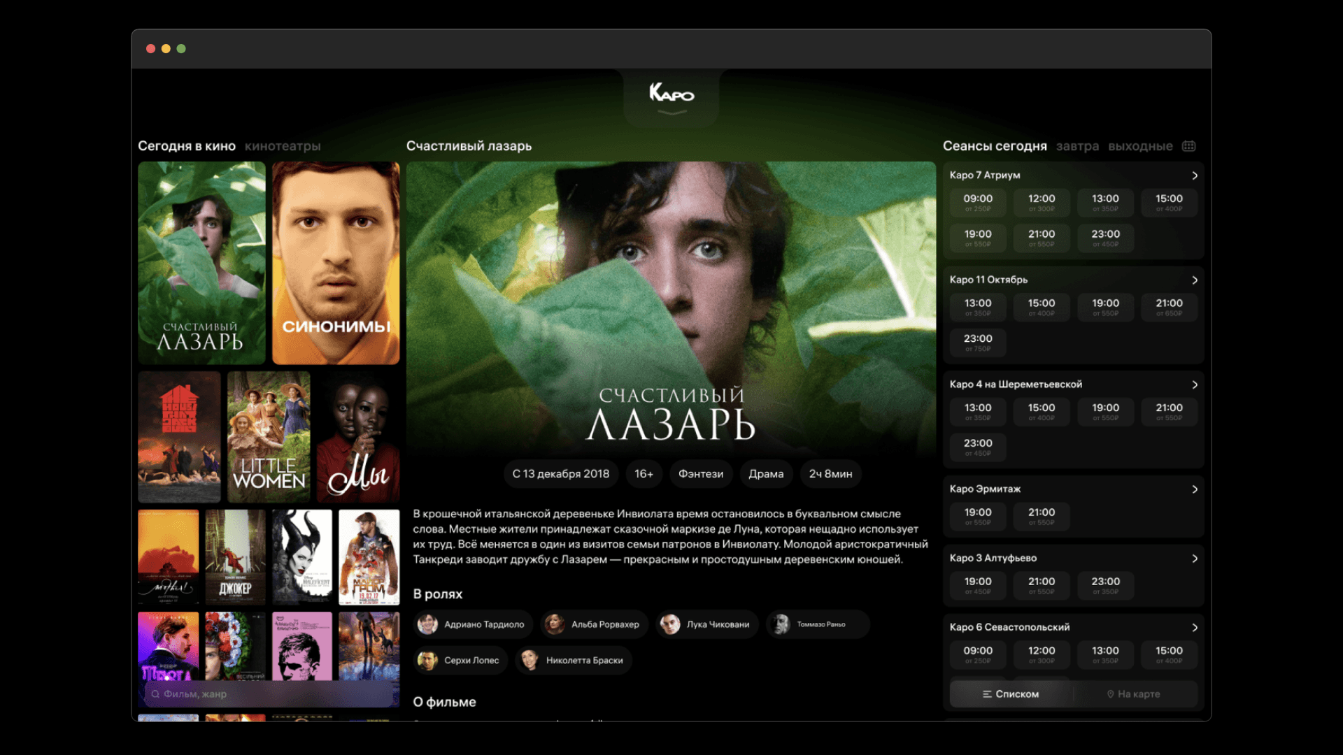This screenshot has height=755, width=1343.
Task: Open the Мы movie poster
Action: [358, 437]
